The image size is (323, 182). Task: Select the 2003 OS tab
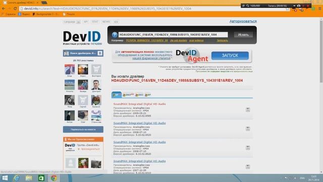click(139, 95)
